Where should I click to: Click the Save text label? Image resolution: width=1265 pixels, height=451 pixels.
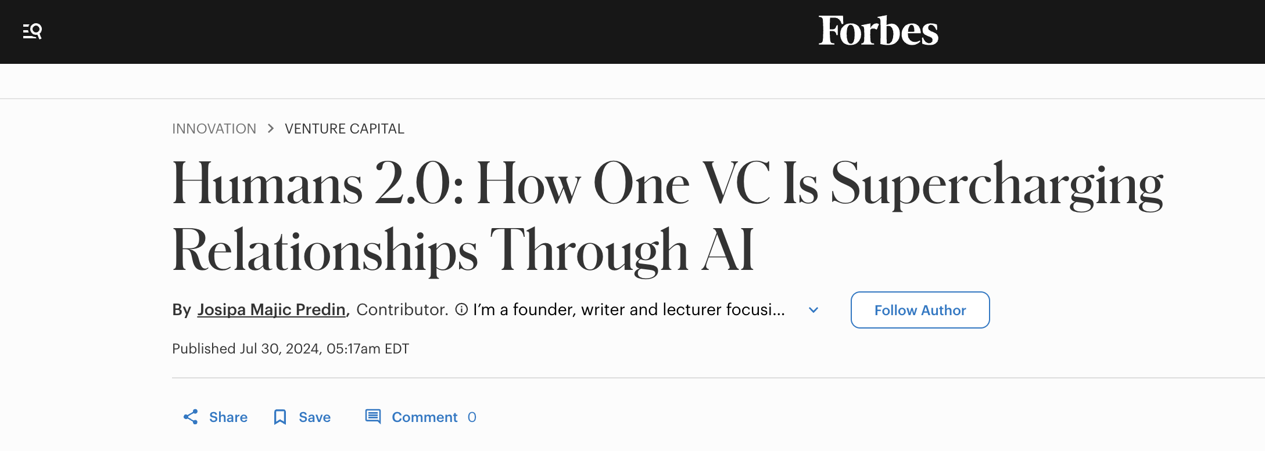(x=314, y=417)
